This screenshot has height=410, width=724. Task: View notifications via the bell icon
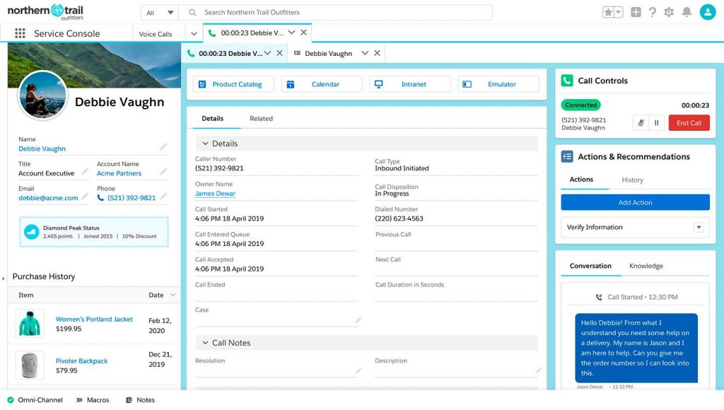686,11
